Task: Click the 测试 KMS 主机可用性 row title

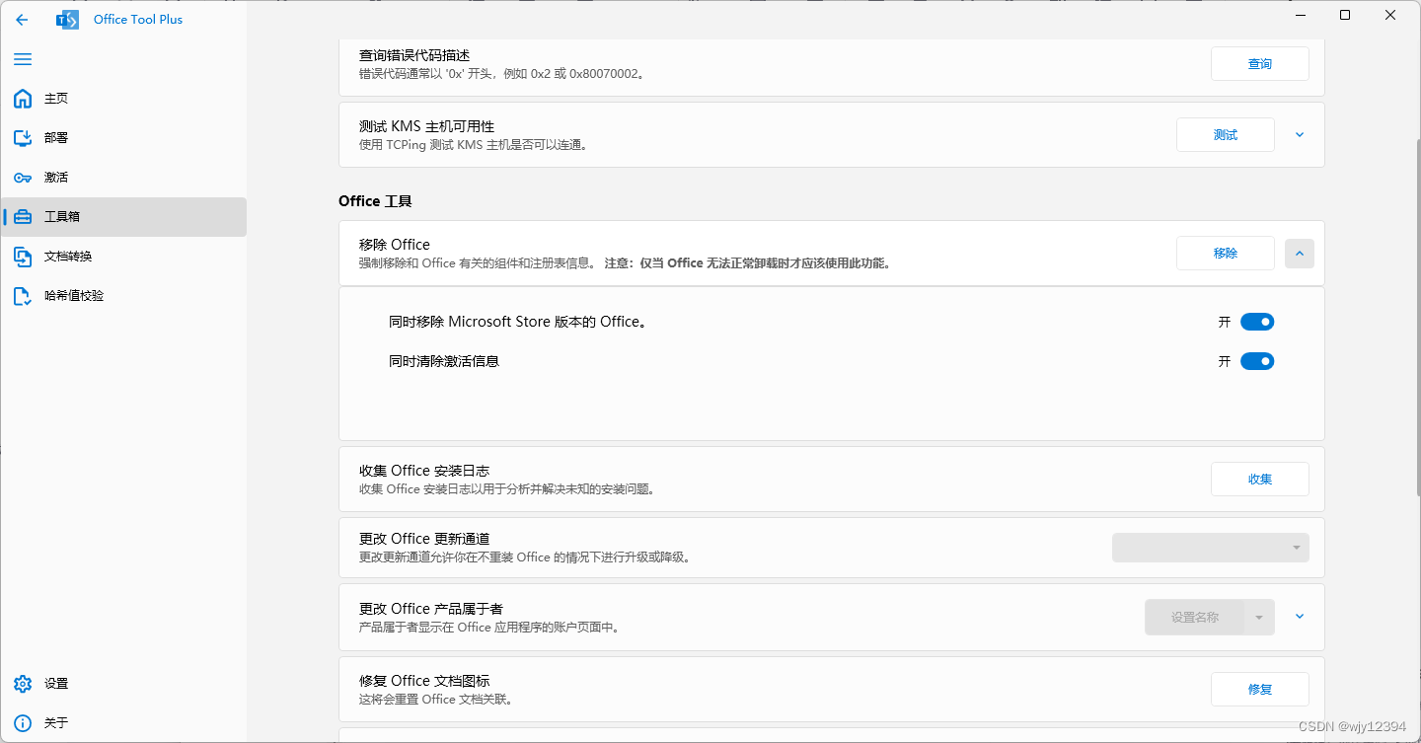Action: [x=426, y=126]
